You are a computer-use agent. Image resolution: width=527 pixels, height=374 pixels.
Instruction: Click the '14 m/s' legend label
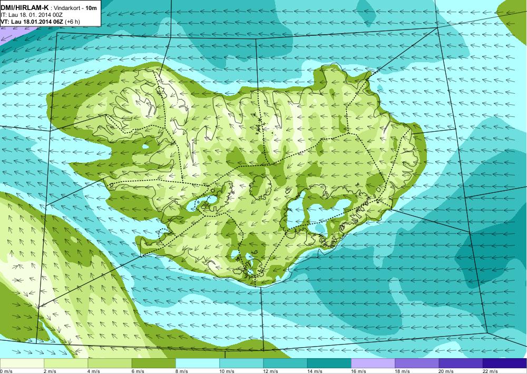click(315, 371)
